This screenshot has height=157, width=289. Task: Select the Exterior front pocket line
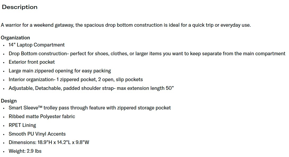[x=32, y=62]
